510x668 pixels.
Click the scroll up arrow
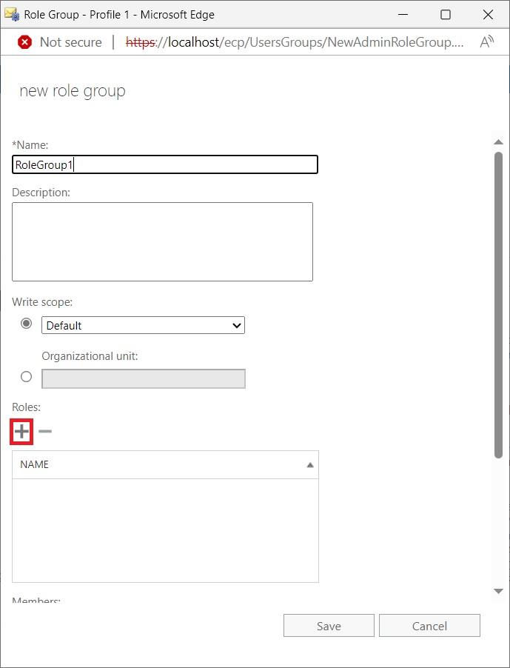point(498,141)
